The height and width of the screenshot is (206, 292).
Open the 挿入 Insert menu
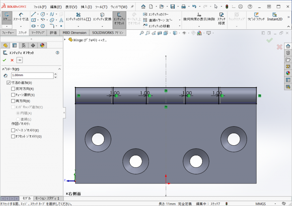(x=86, y=7)
